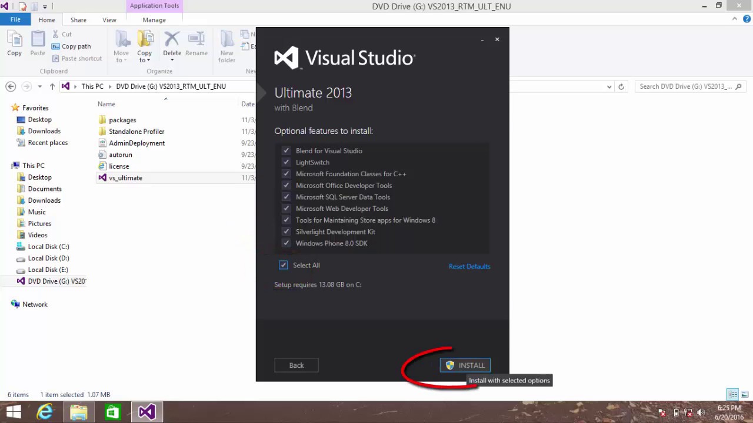This screenshot has height=423, width=753.
Task: Open Internet Explorer from the taskbar
Action: [x=45, y=412]
